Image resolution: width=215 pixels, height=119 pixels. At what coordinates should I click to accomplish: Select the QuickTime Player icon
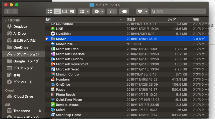[53, 100]
